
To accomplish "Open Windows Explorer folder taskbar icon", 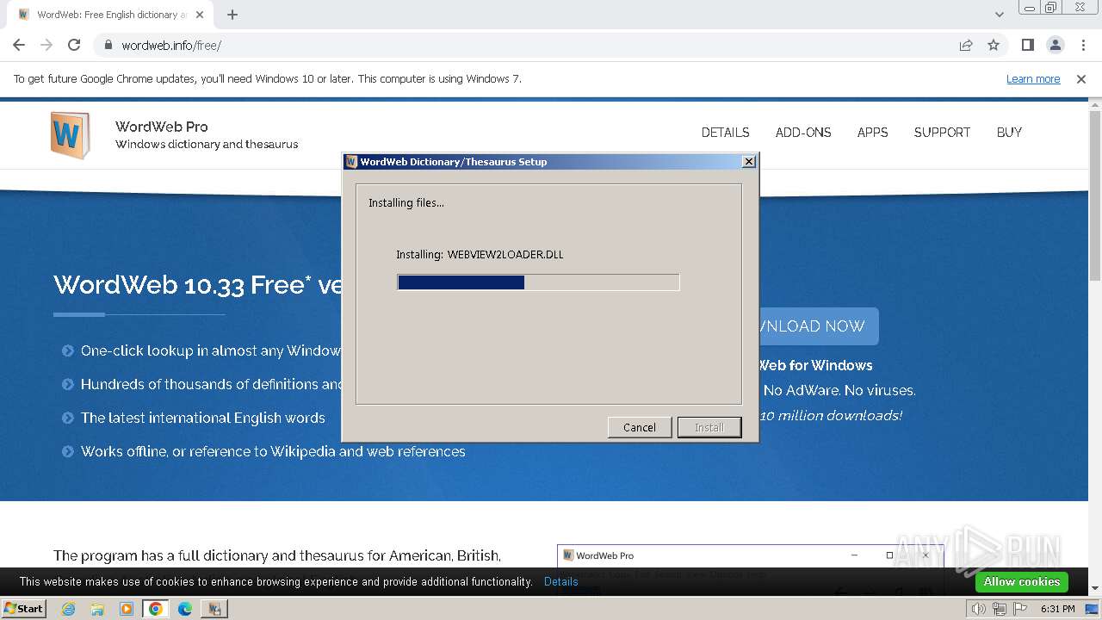I will (97, 609).
